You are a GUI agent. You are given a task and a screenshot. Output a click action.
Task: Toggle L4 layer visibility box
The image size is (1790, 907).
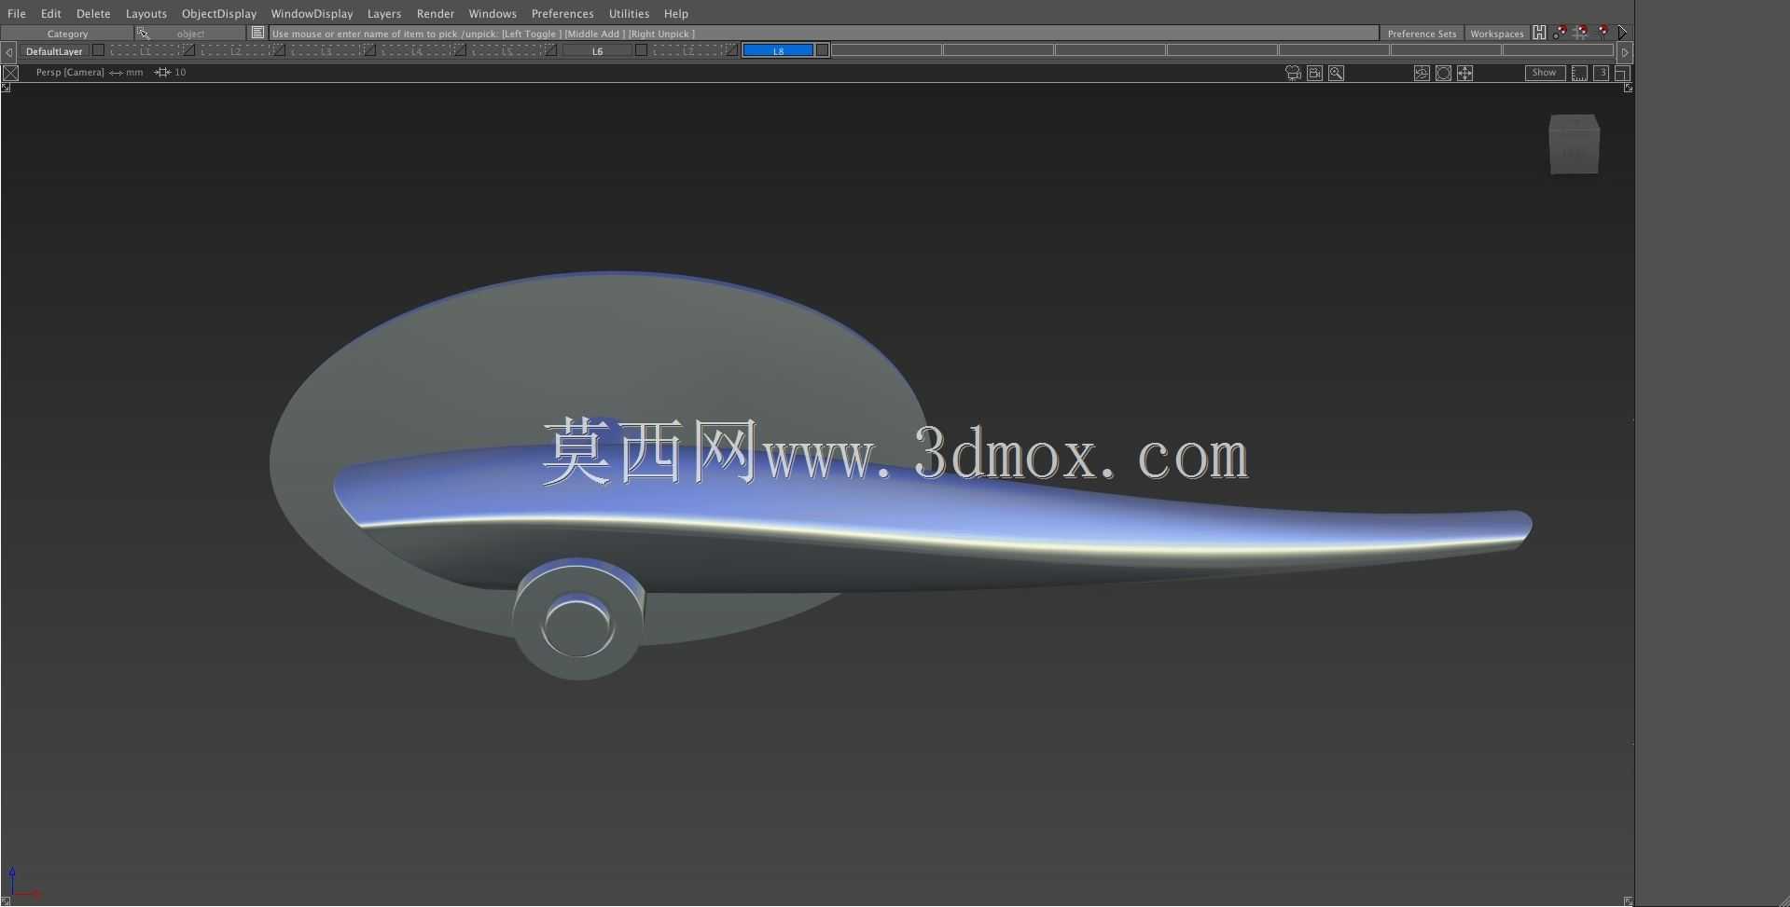tap(460, 50)
